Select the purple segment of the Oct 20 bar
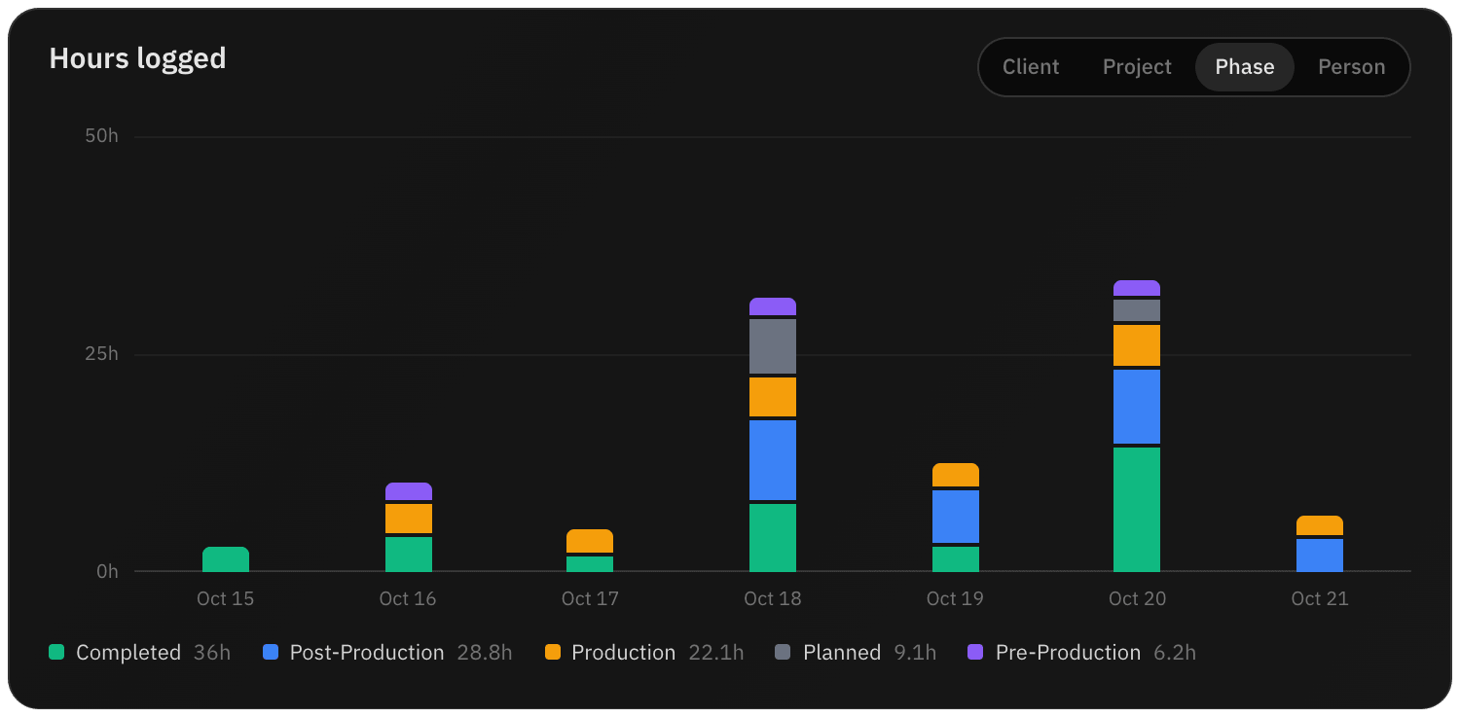The width and height of the screenshot is (1460, 718). (x=1137, y=288)
